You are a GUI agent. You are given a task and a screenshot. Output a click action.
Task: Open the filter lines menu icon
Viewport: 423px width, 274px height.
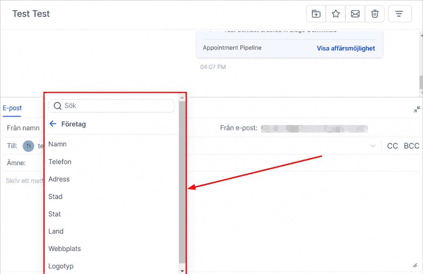pos(399,14)
